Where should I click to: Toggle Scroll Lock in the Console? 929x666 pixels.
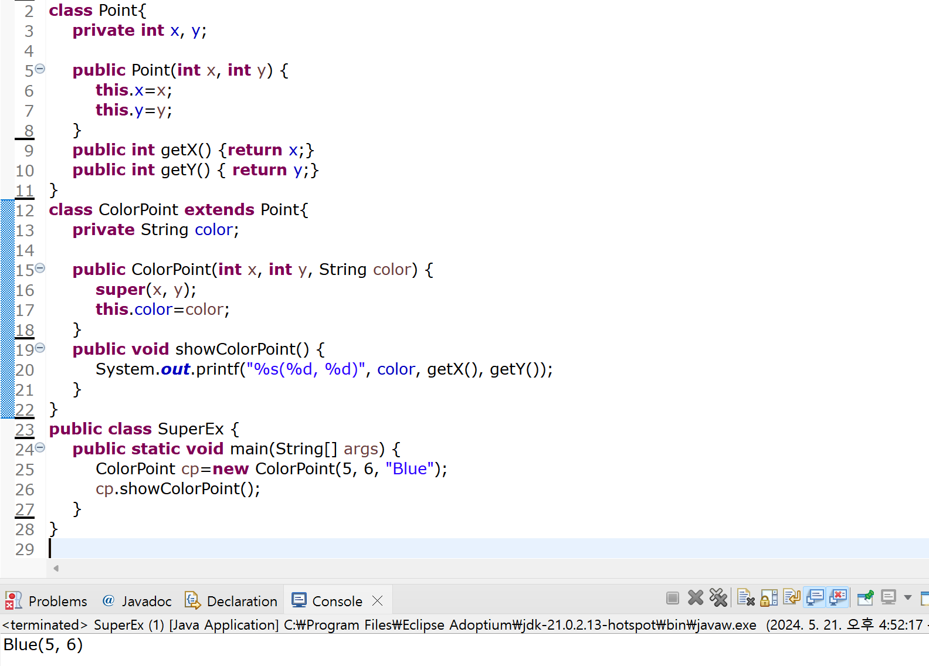tap(769, 598)
